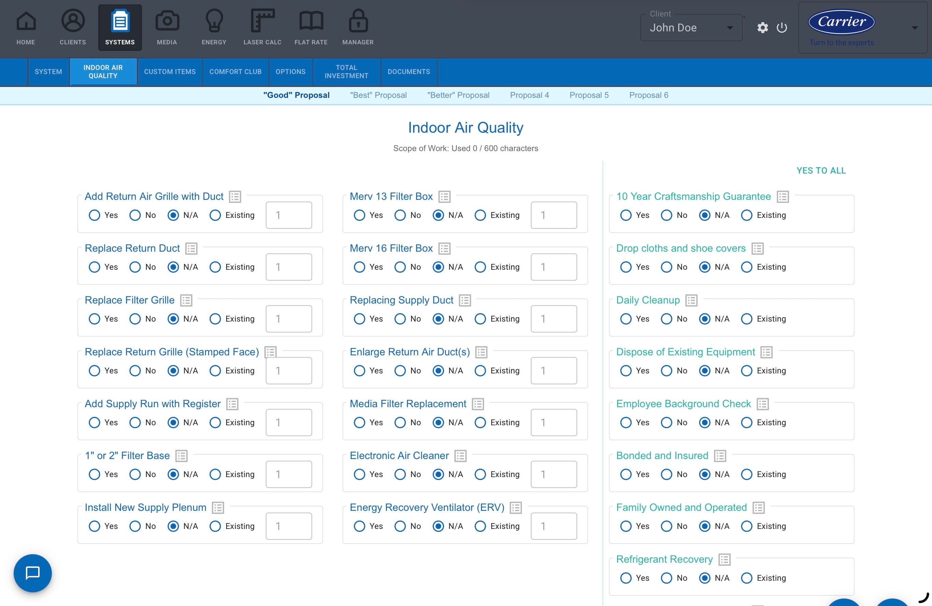Click quantity field for Energy Recovery Ventilator (ERV)
The width and height of the screenshot is (932, 606).
point(554,526)
